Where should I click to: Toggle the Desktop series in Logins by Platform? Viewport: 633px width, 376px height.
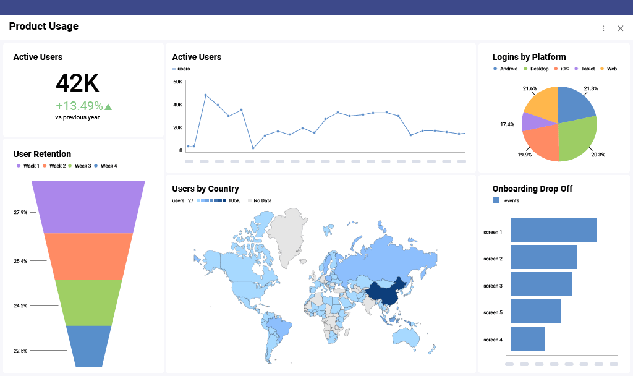[x=525, y=69]
